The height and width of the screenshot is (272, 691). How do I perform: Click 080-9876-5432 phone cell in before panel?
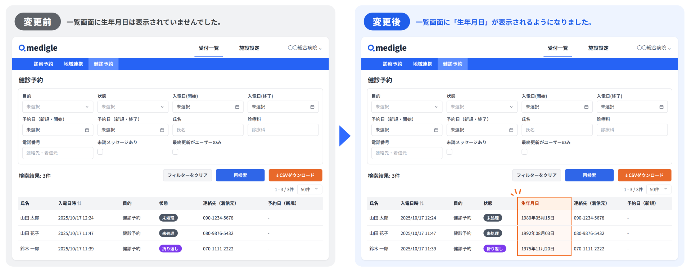pyautogui.click(x=218, y=233)
